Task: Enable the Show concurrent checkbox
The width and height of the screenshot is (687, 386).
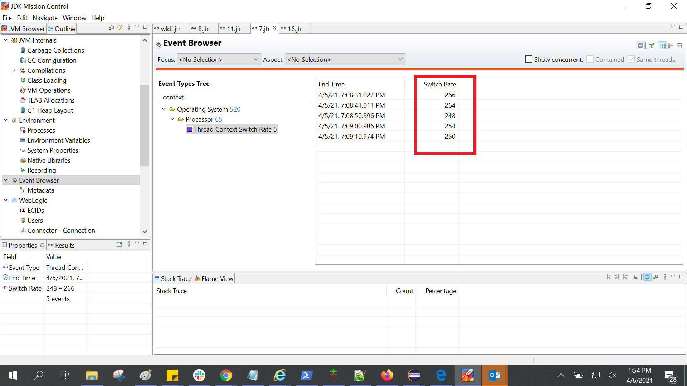Action: (x=528, y=59)
